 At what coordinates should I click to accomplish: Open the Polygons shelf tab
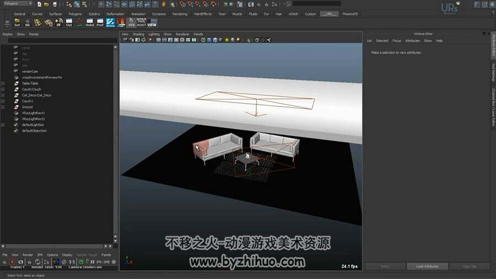click(75, 14)
